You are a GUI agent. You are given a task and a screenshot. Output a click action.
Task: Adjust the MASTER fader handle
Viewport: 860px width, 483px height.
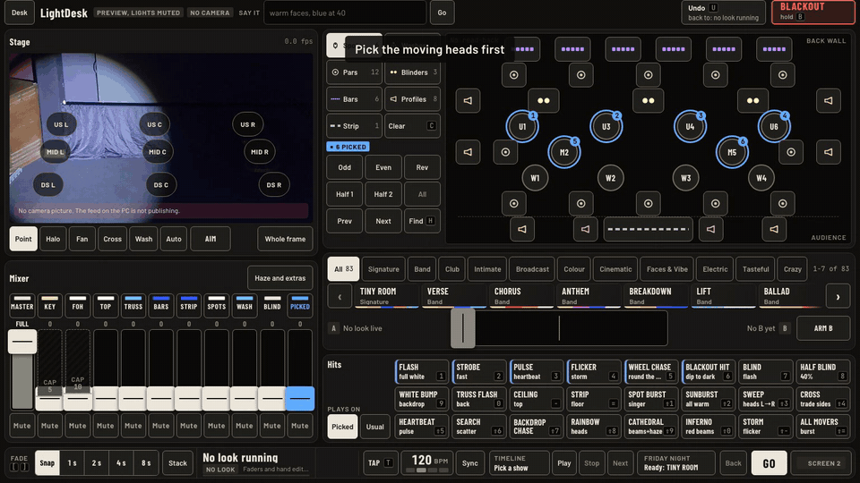click(21, 342)
